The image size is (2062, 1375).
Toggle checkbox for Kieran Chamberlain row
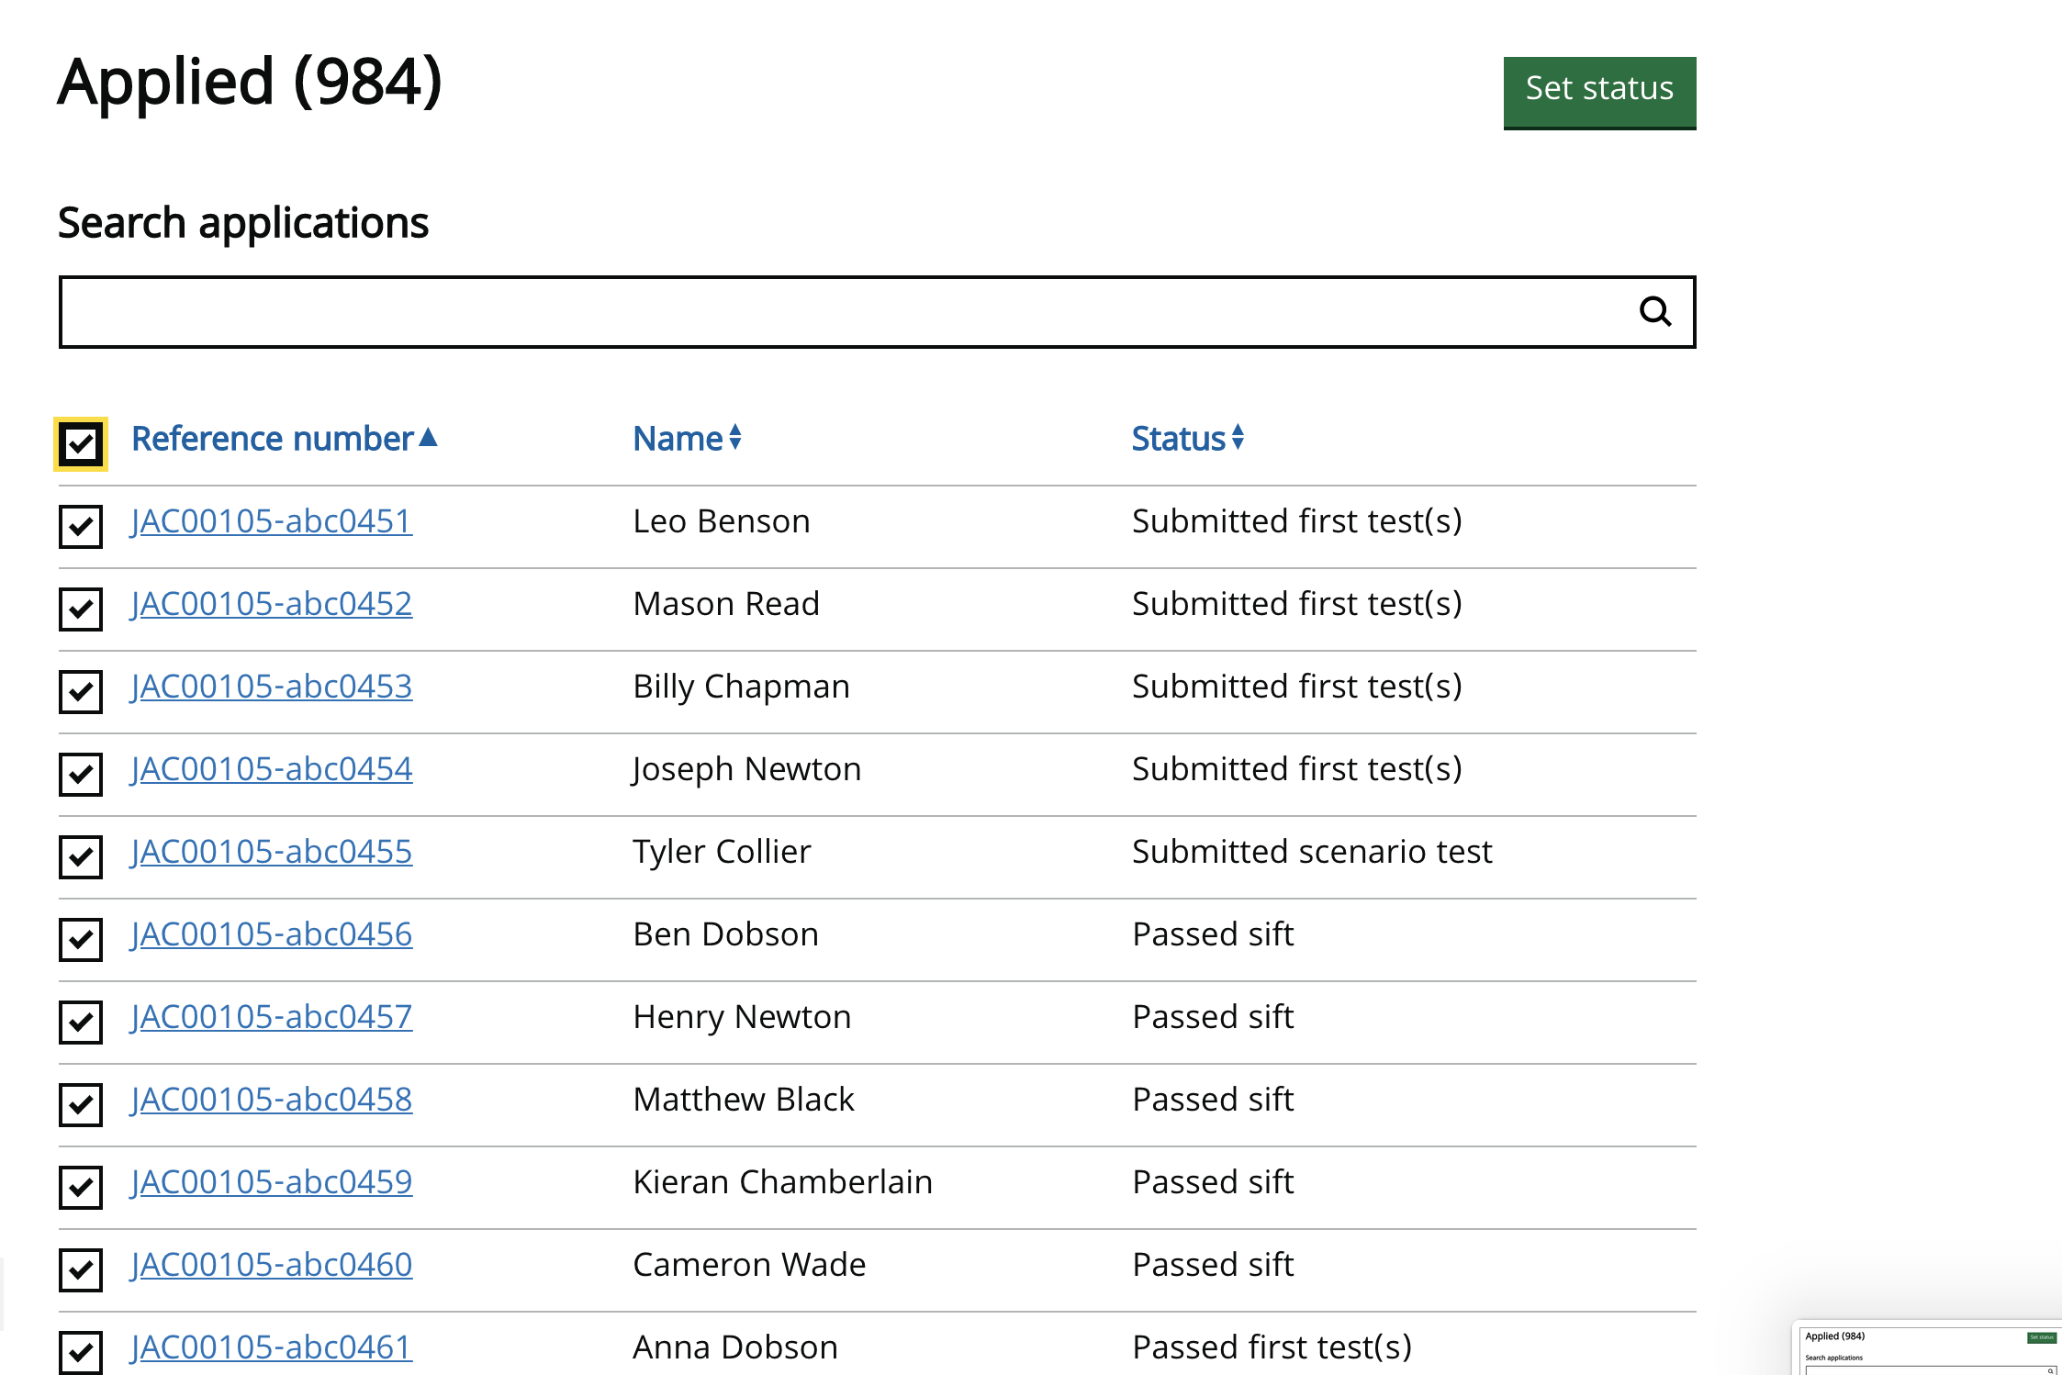pyautogui.click(x=81, y=1188)
